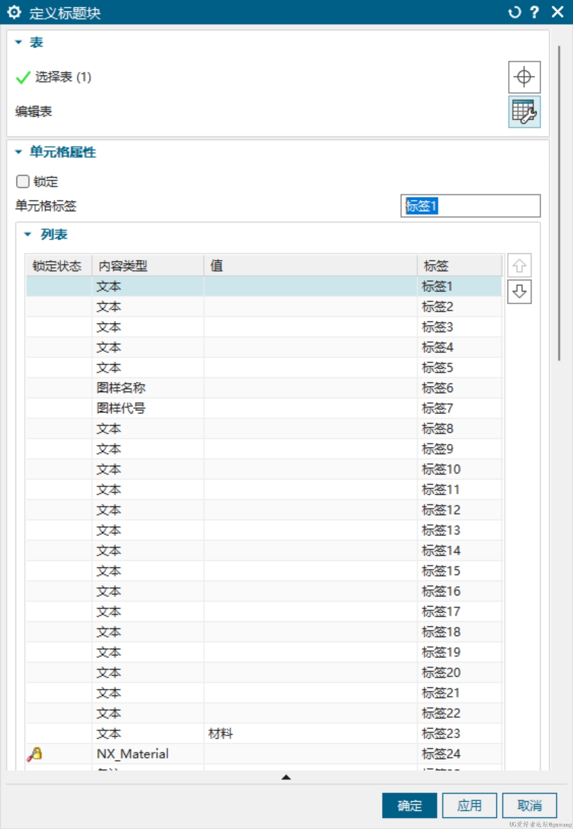The image size is (573, 829).
Task: Move row down with arrow button
Action: point(519,292)
